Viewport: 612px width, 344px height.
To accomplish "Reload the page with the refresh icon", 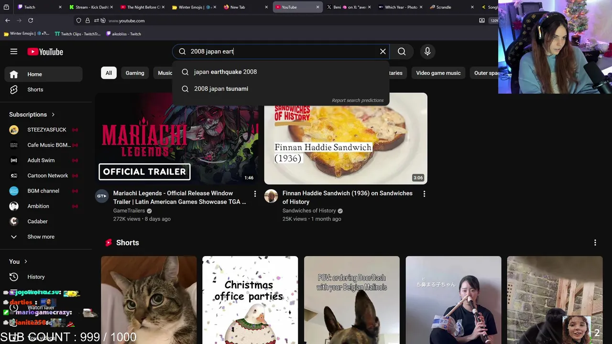I will click(x=31, y=21).
